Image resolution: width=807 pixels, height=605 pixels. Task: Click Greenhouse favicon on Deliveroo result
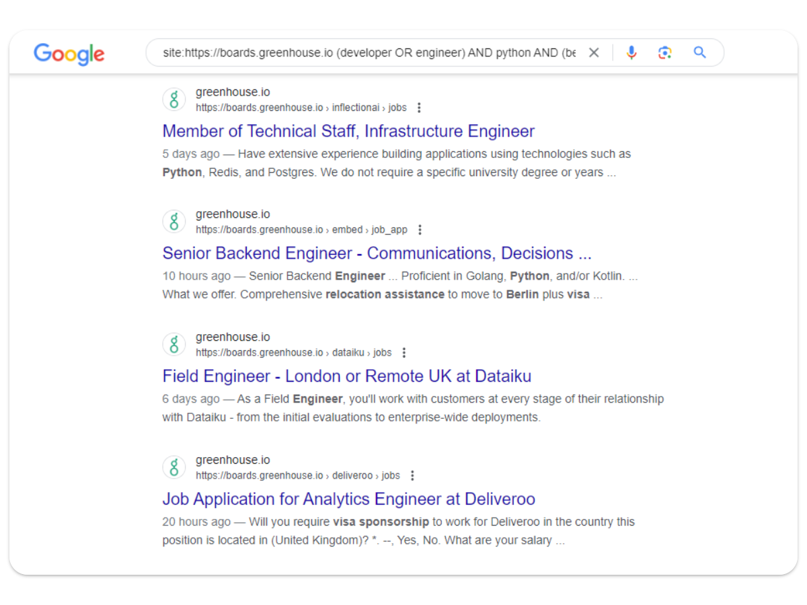(x=174, y=467)
